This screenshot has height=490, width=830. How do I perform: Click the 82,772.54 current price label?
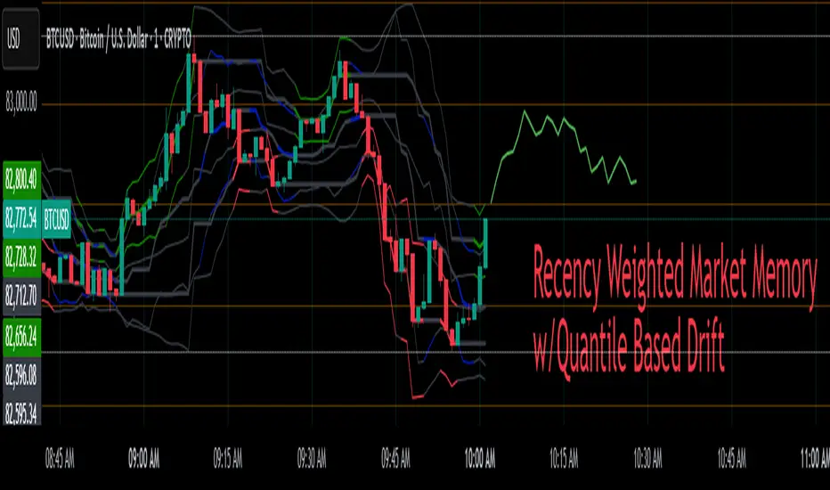tap(21, 217)
